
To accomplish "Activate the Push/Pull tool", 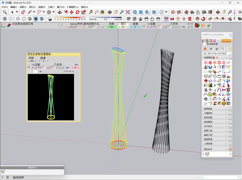I will pos(60,12).
